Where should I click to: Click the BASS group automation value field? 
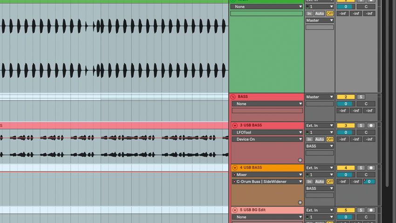click(x=267, y=111)
